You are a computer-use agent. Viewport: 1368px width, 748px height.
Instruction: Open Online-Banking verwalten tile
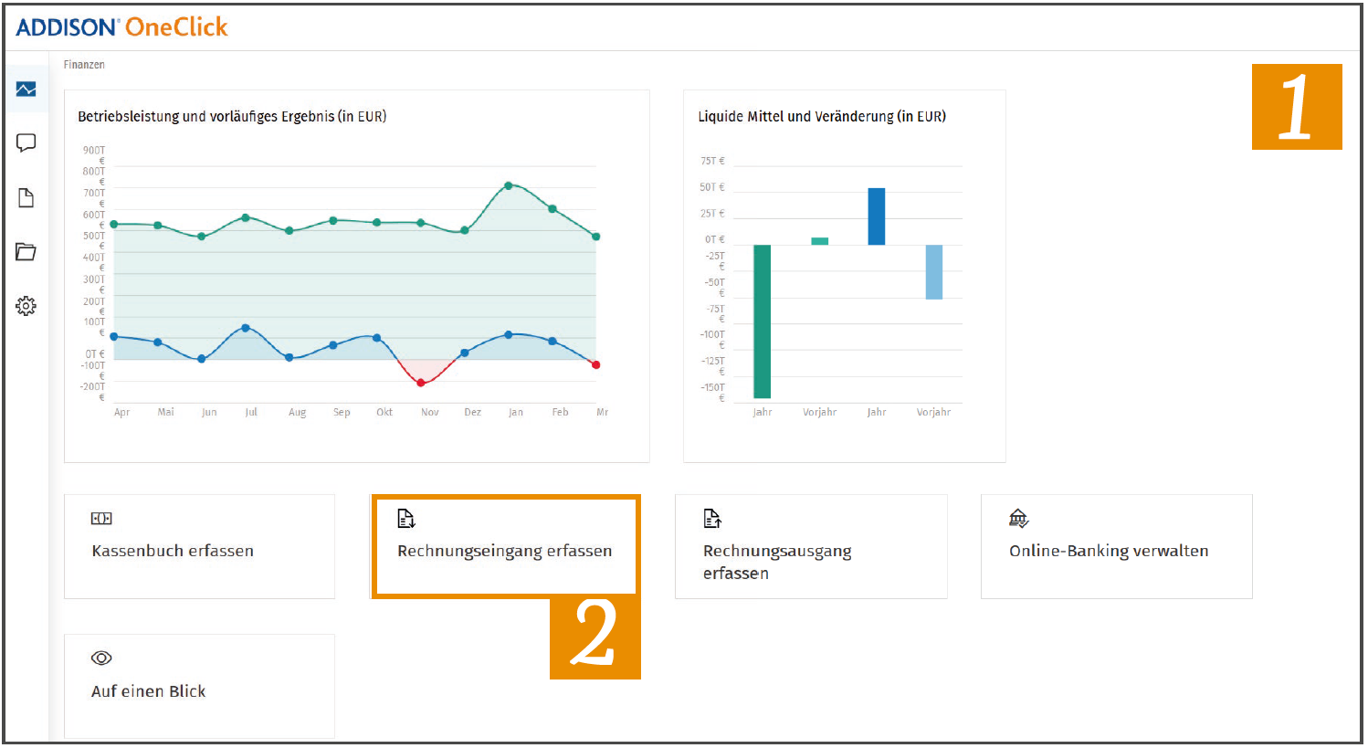click(1117, 547)
